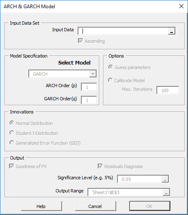Click the GARCH model combo box
188x215 pixels.
(62, 74)
